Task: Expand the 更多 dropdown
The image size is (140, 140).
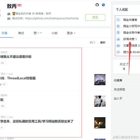Action: click(x=71, y=33)
